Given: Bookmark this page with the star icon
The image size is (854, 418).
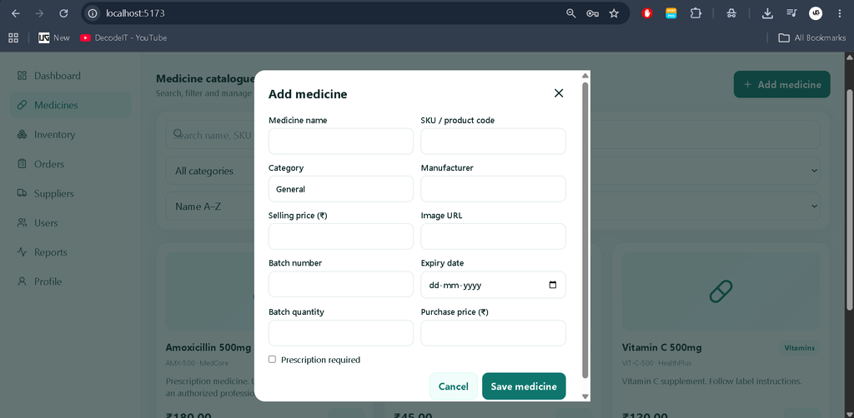Looking at the screenshot, I should pos(614,13).
